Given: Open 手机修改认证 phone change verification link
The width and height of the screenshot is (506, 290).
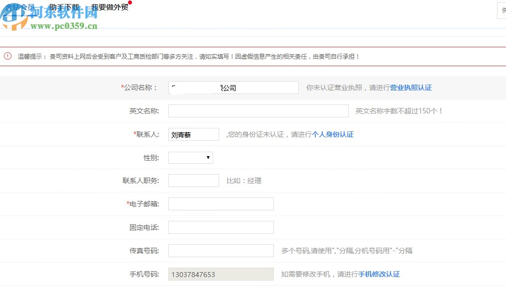Looking at the screenshot, I should click(380, 274).
